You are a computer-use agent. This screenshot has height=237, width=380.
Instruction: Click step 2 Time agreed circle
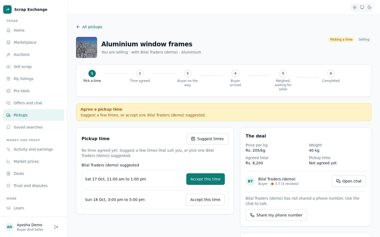pos(140,73)
